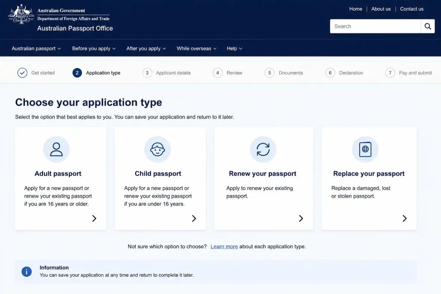Click the arrow on Replace your passport card
441x294 pixels.
point(404,218)
